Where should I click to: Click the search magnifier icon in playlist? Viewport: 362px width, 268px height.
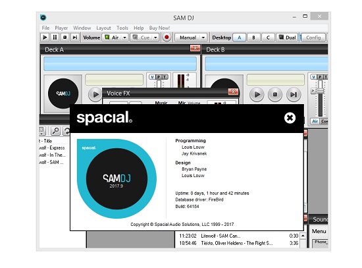pyautogui.click(x=56, y=130)
